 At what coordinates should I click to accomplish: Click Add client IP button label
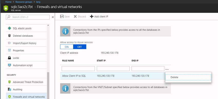(x=101, y=16)
